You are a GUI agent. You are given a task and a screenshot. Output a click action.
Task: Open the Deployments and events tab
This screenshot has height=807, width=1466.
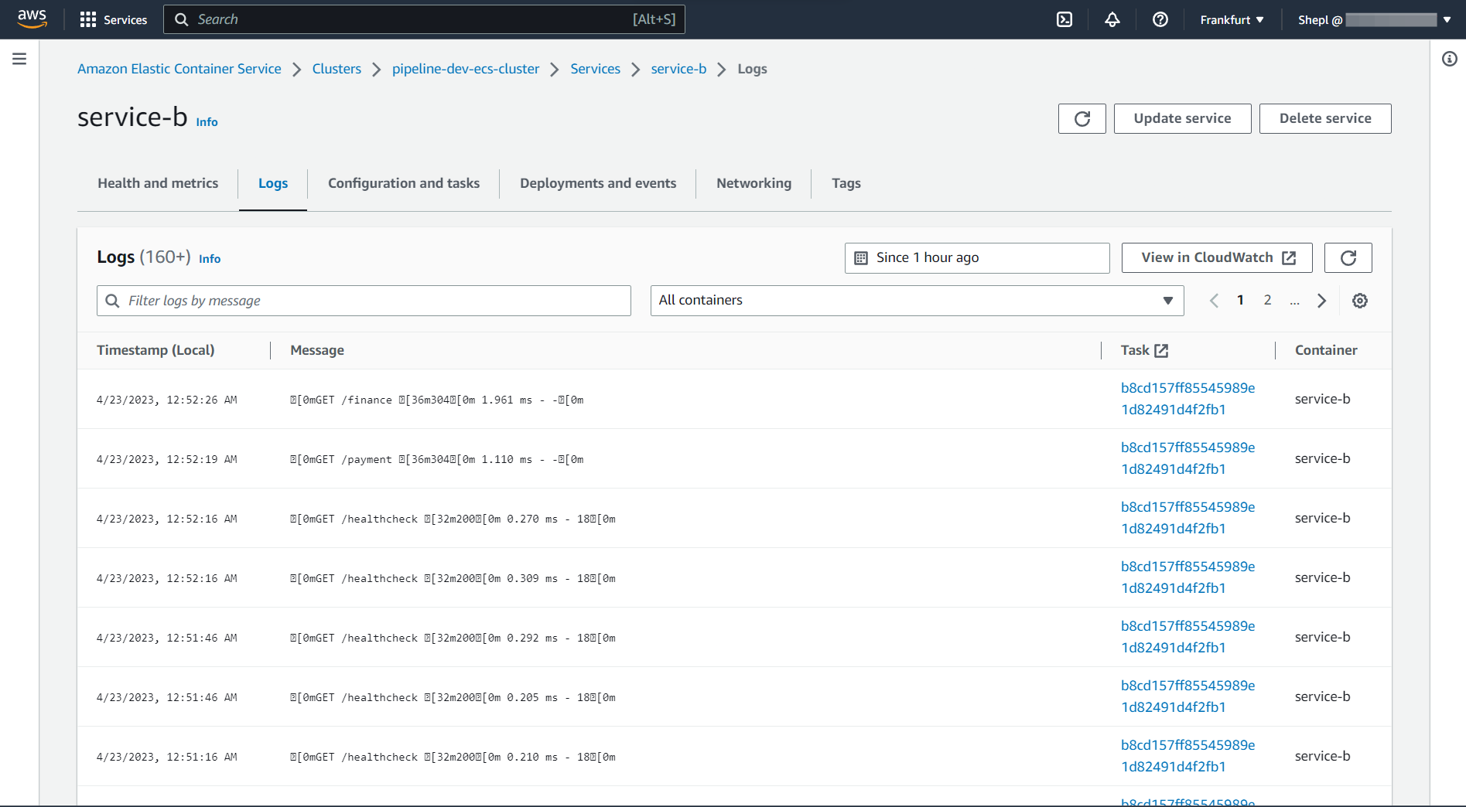click(598, 183)
